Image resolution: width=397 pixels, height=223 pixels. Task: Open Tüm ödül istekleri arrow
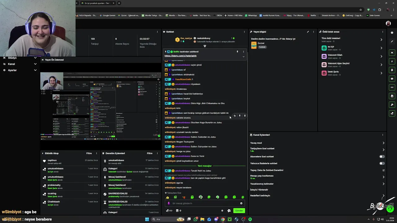tap(381, 40)
